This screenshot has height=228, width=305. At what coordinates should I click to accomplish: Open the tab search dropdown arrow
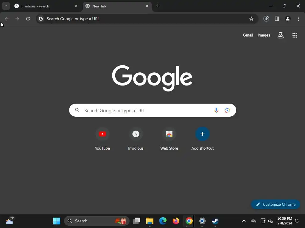(x=6, y=6)
